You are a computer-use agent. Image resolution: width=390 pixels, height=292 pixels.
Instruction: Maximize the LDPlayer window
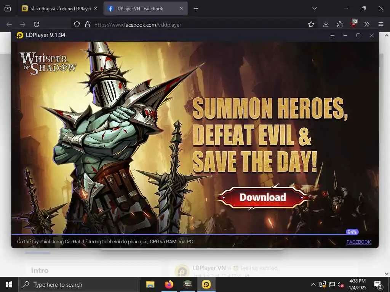pyautogui.click(x=358, y=35)
